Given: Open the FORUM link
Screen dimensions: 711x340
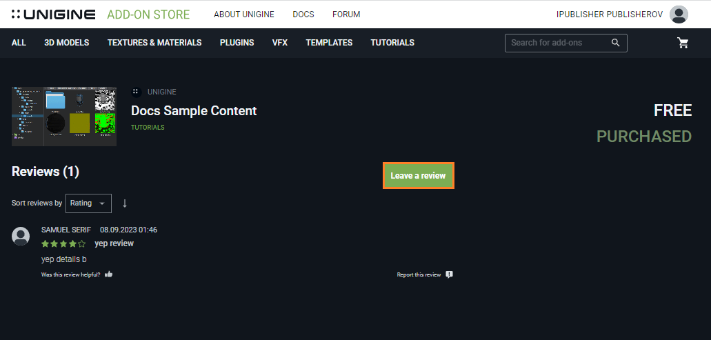Looking at the screenshot, I should click(x=346, y=14).
